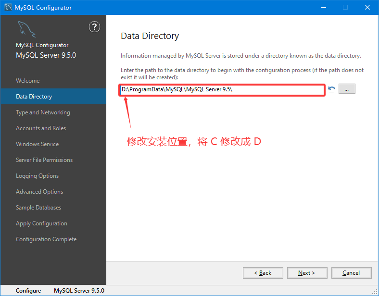Viewport: 379px width, 296px height.
Task: Open the Advanced Options step
Action: coord(53,192)
